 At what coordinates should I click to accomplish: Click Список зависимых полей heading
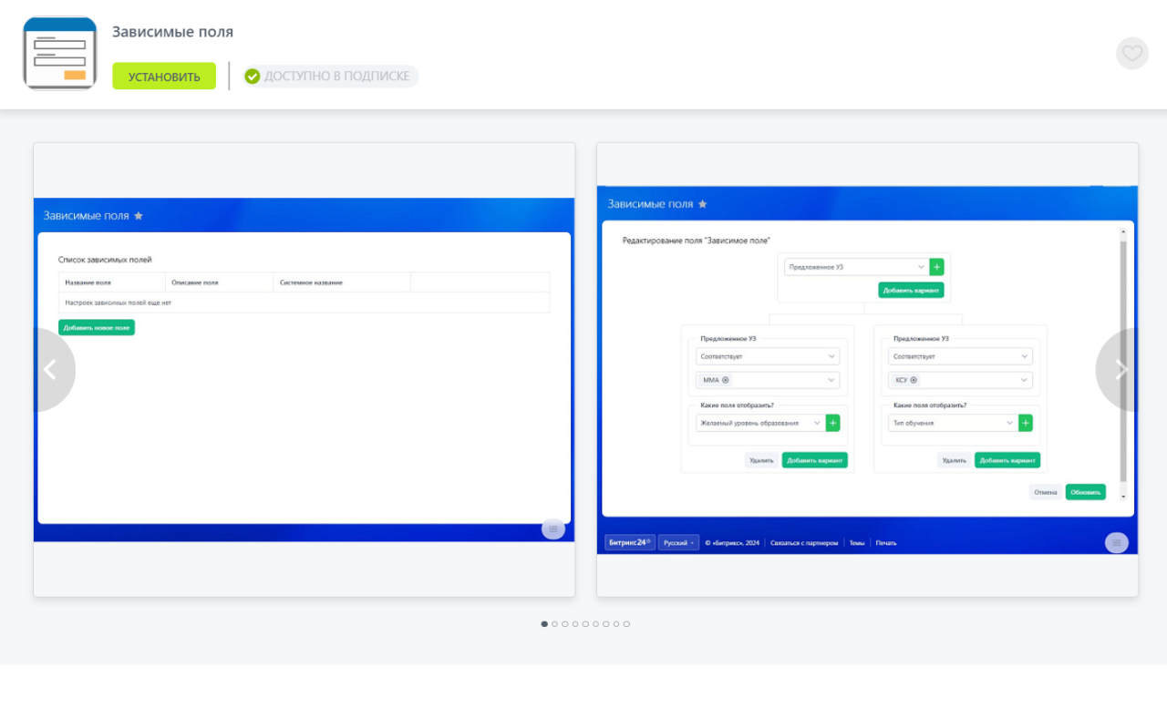[x=105, y=260]
